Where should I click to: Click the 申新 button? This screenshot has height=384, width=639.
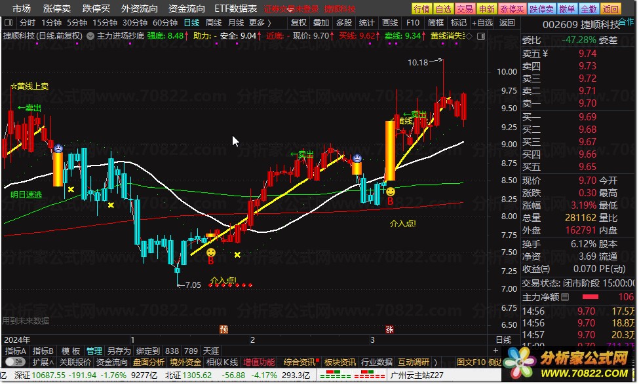(486, 9)
